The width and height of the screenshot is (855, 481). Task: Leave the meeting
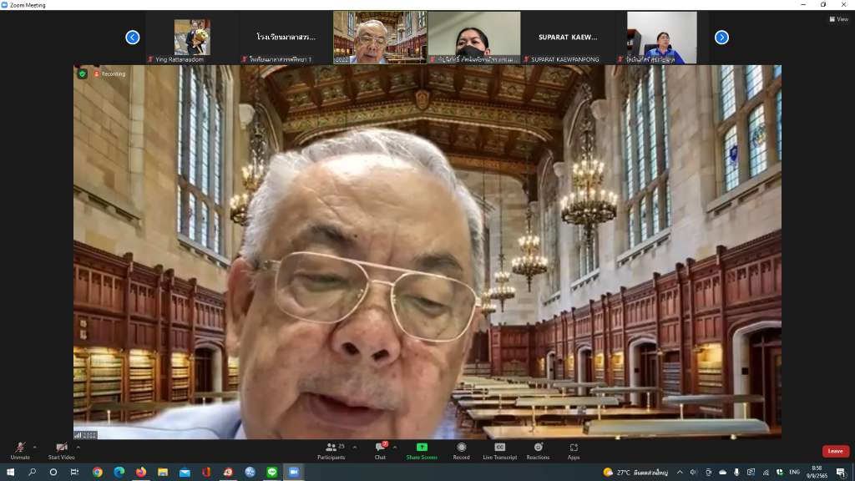(835, 451)
